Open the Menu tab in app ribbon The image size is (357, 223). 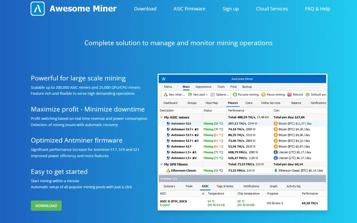click(168, 87)
